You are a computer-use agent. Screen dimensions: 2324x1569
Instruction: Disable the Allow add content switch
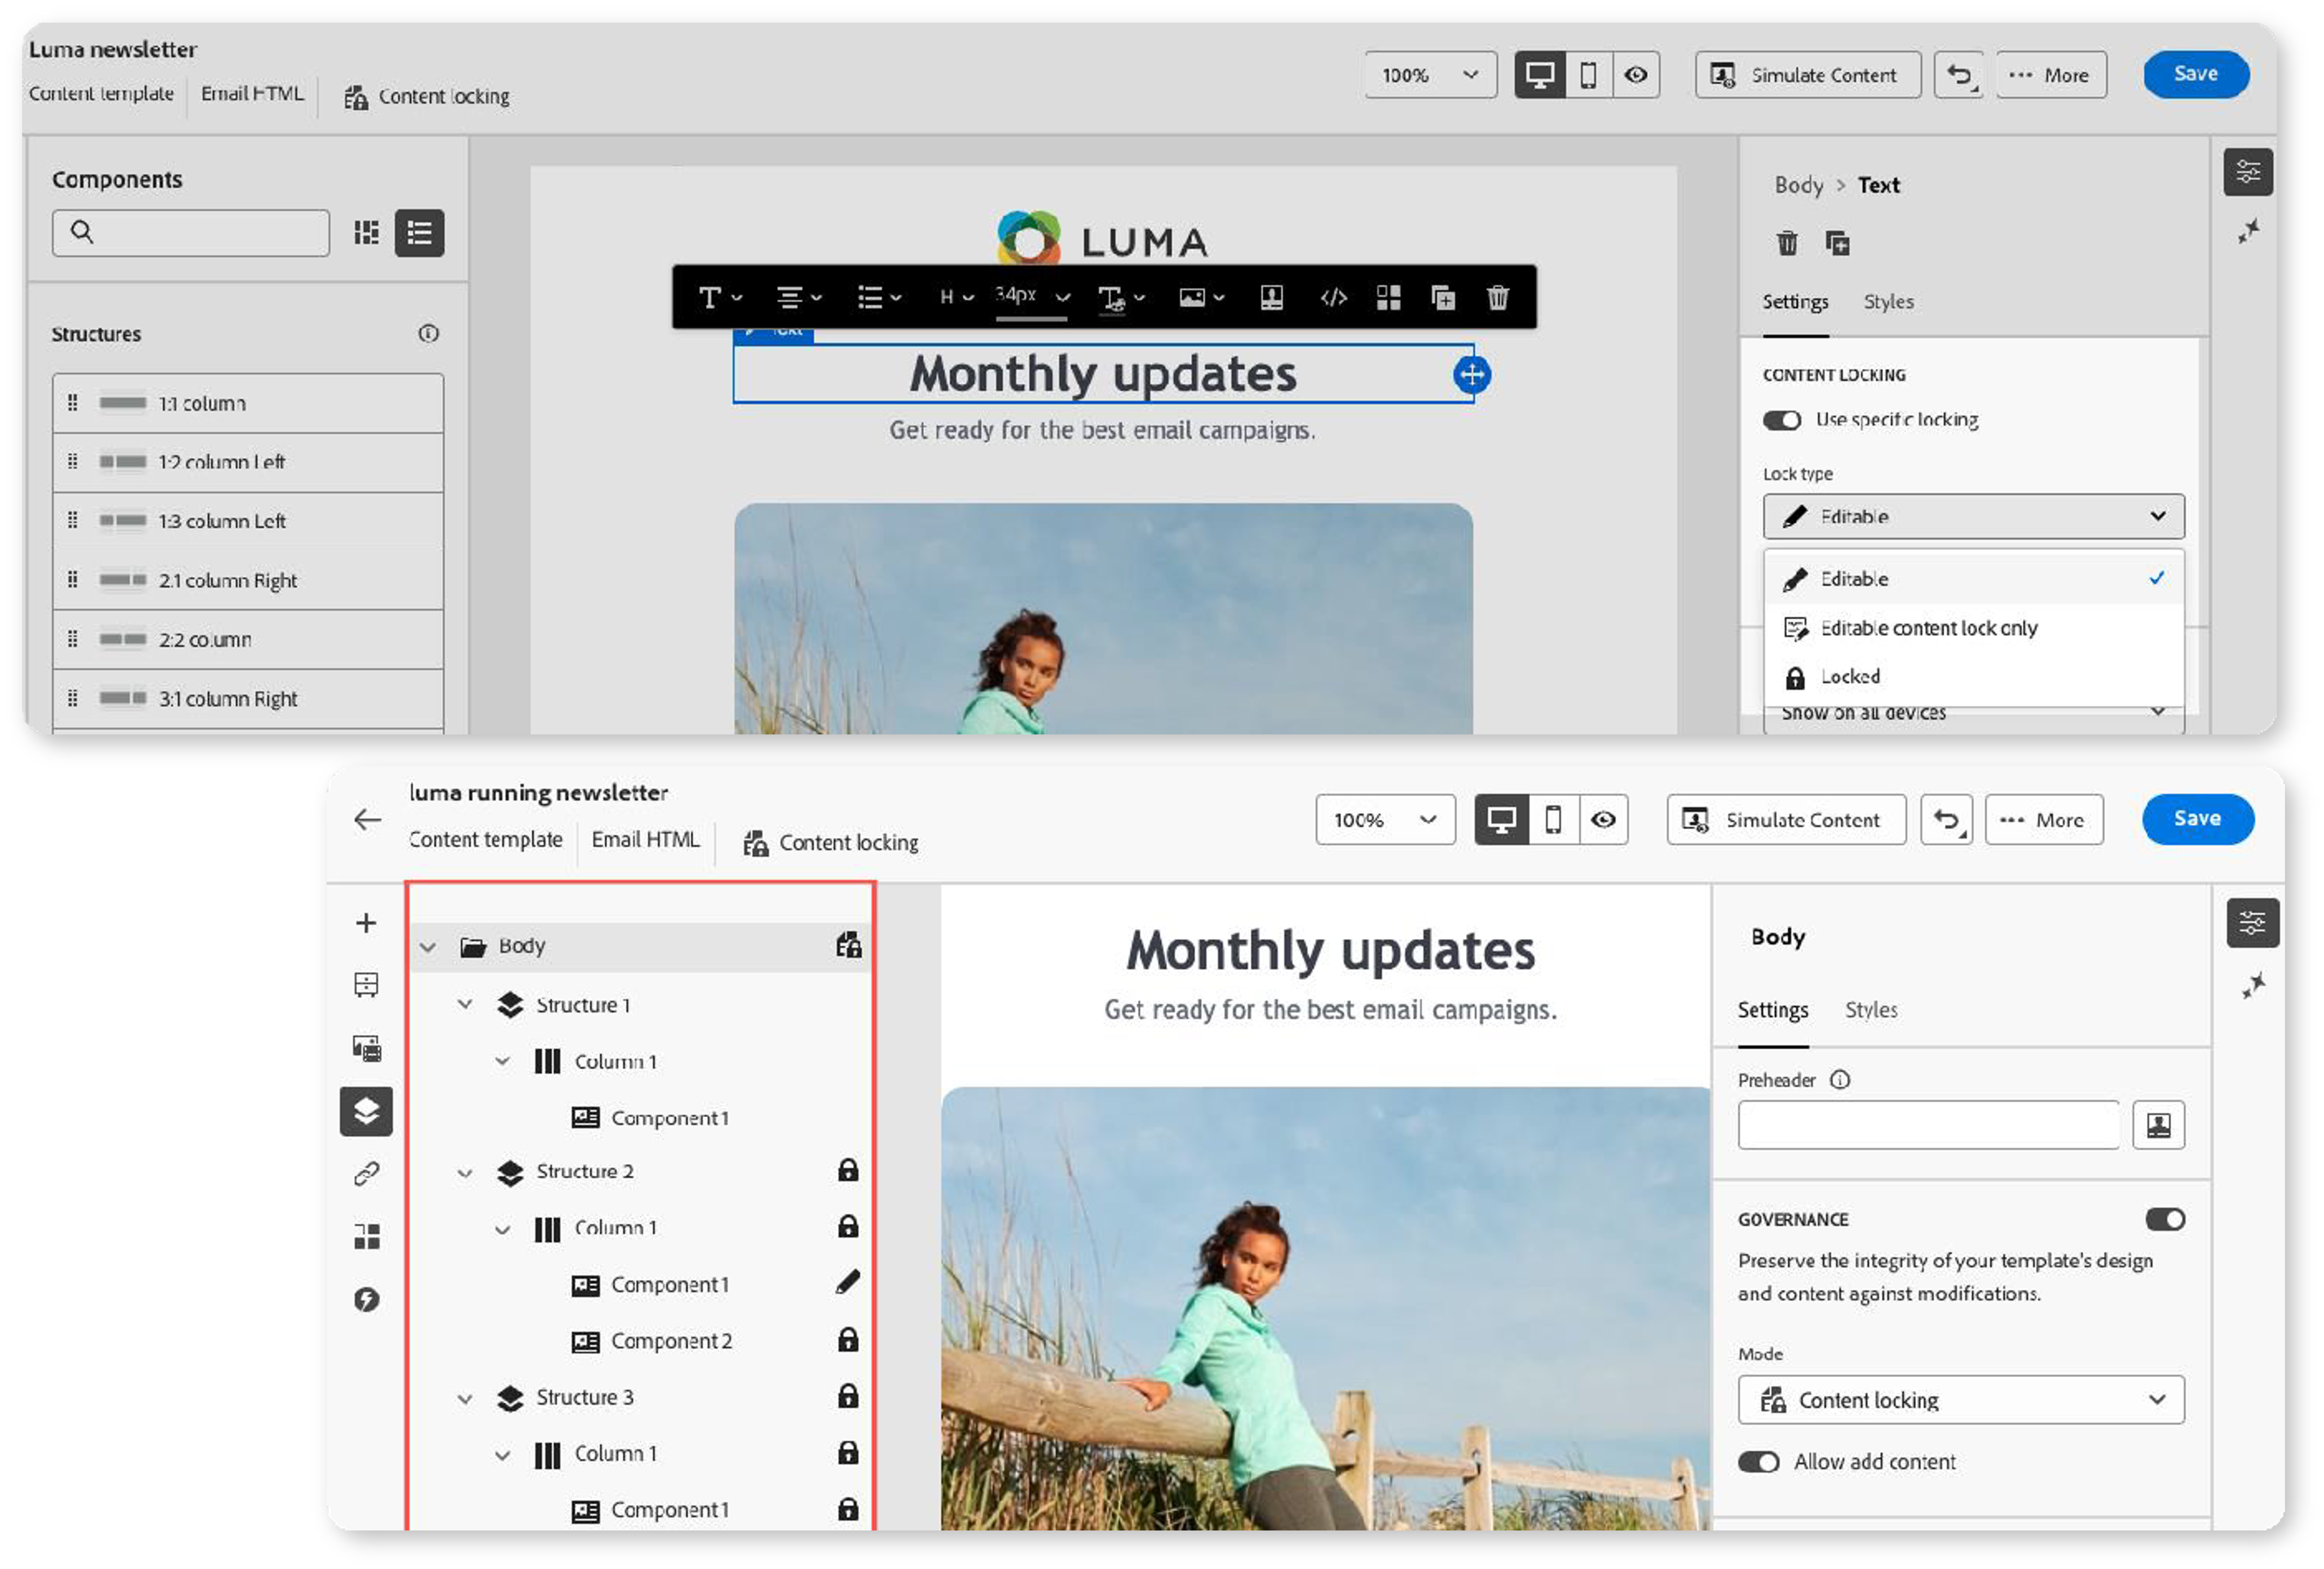[x=1758, y=1462]
